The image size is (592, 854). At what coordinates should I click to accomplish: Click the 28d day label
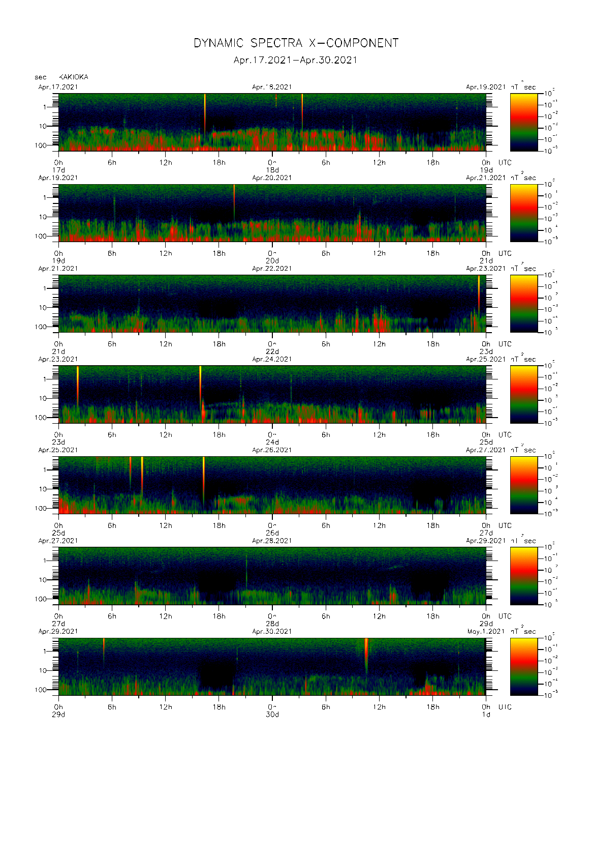(272, 624)
